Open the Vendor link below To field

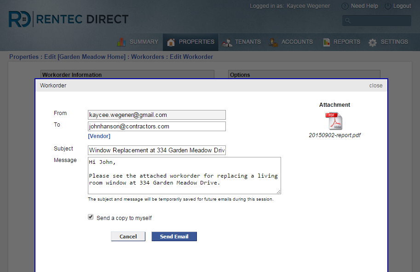pyautogui.click(x=99, y=136)
